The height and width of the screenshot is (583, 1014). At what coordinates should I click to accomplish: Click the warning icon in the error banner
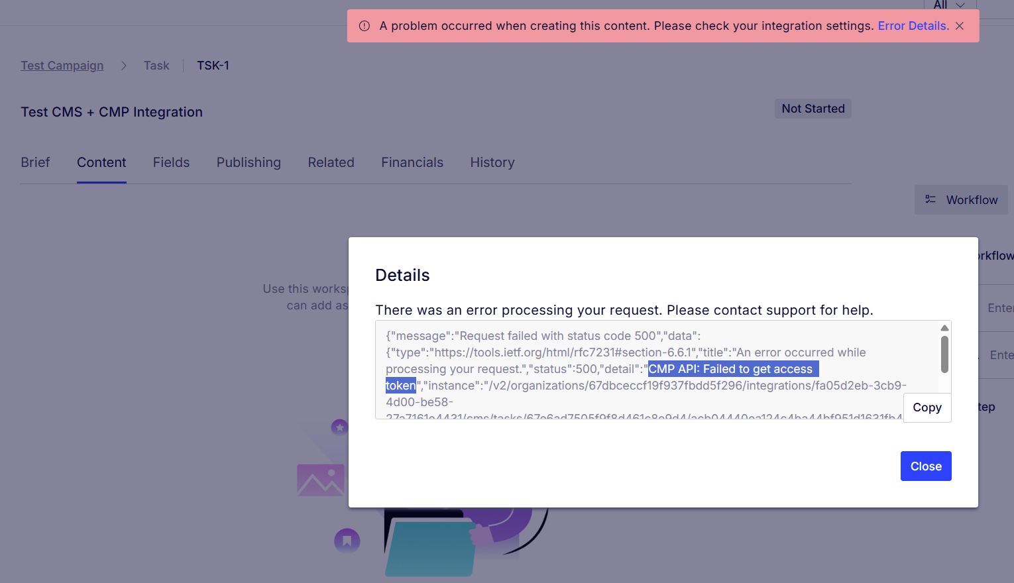pyautogui.click(x=365, y=26)
